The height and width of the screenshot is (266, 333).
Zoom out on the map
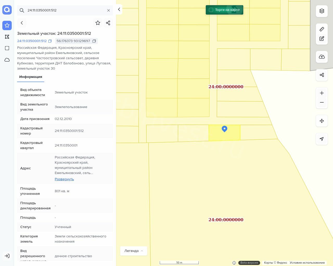coord(322,103)
